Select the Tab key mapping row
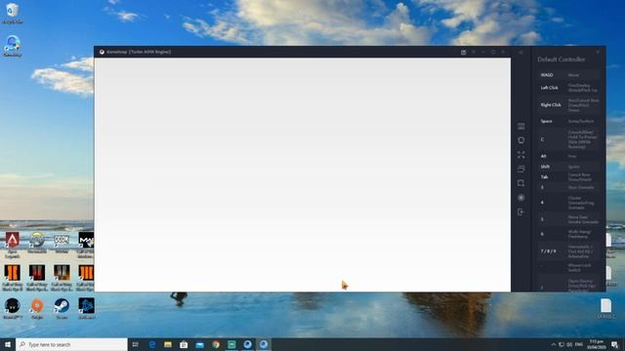The image size is (625, 351). pyautogui.click(x=568, y=177)
